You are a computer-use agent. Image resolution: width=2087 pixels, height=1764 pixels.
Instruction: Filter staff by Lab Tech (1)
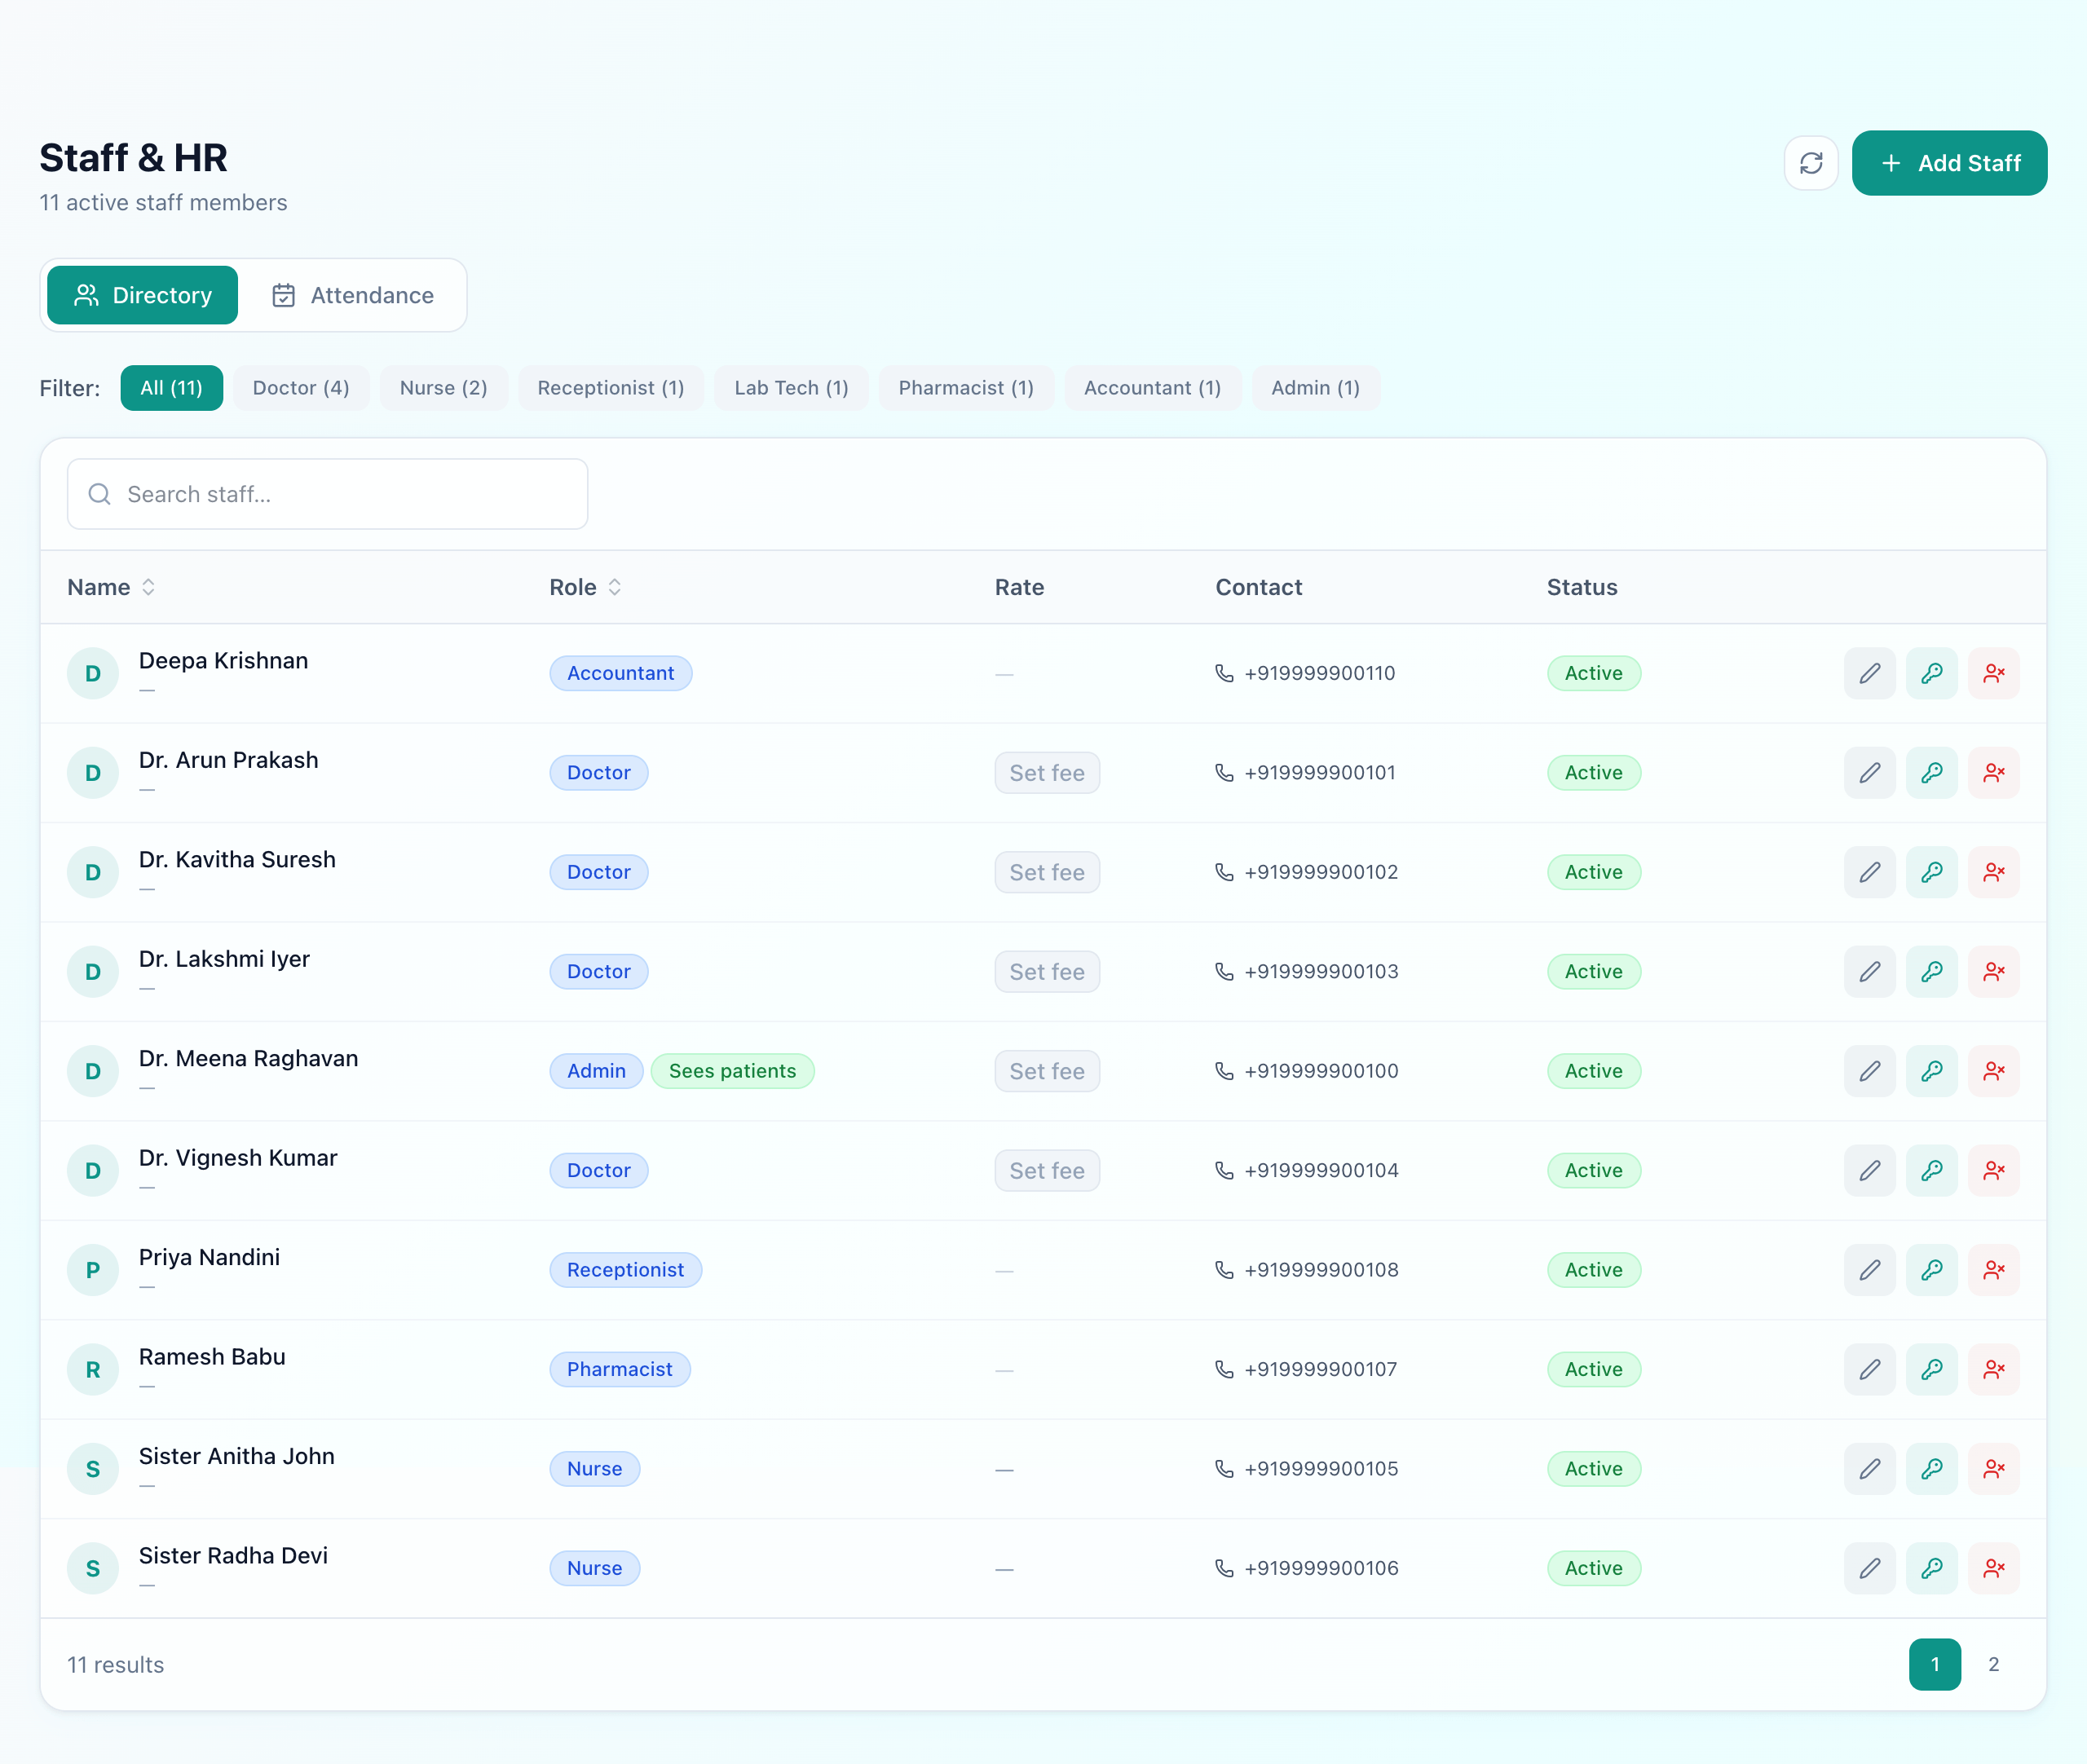pyautogui.click(x=791, y=388)
